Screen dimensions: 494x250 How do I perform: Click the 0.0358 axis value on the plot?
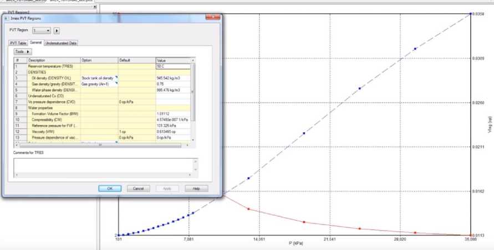(x=477, y=14)
